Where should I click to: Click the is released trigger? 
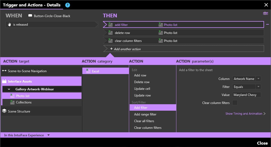[52, 24]
